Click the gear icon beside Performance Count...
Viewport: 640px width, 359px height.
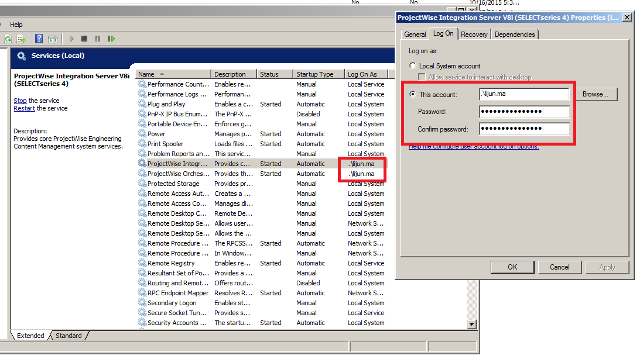click(142, 84)
